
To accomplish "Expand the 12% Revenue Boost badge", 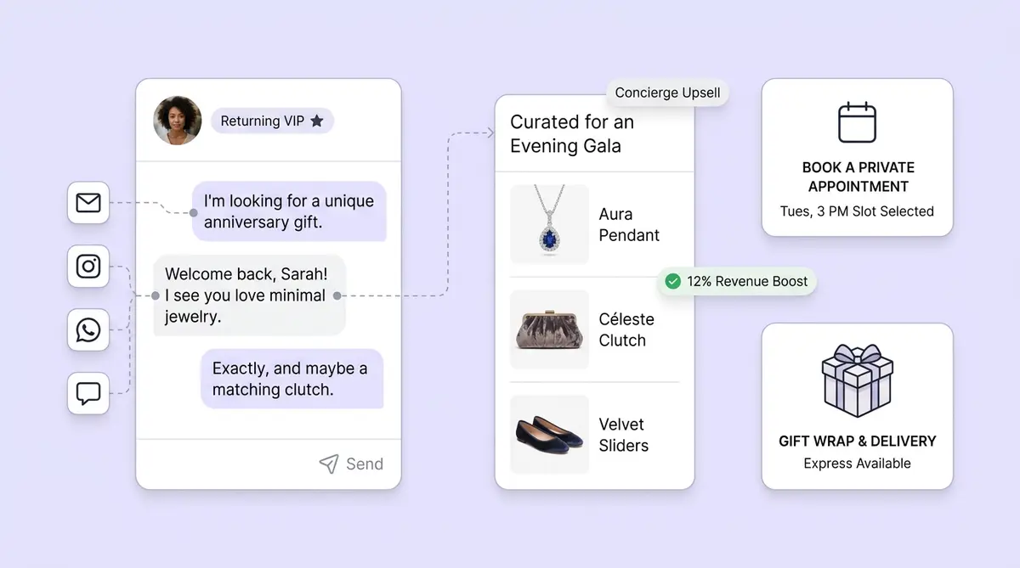I will click(x=736, y=281).
